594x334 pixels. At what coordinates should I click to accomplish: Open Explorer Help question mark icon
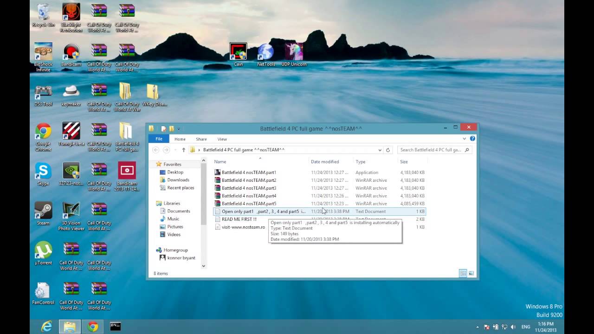point(472,139)
